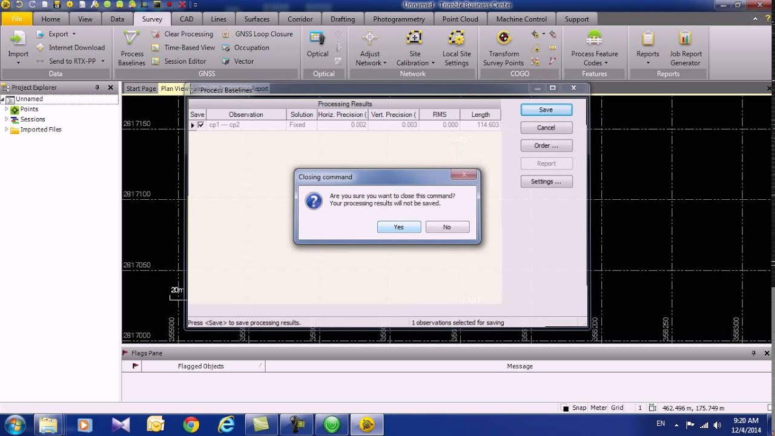Image resolution: width=775 pixels, height=436 pixels.
Task: Click the red X icon in quick access toolbar
Action: click(x=182, y=4)
